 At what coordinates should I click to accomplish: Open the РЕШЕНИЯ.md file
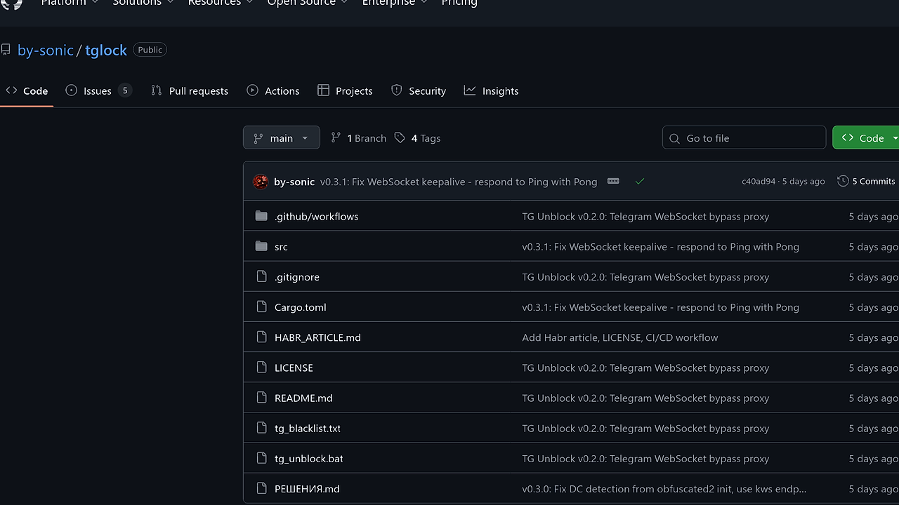(x=307, y=488)
